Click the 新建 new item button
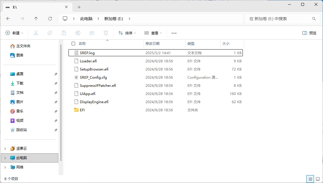This screenshot has height=183, width=323. tap(14, 33)
